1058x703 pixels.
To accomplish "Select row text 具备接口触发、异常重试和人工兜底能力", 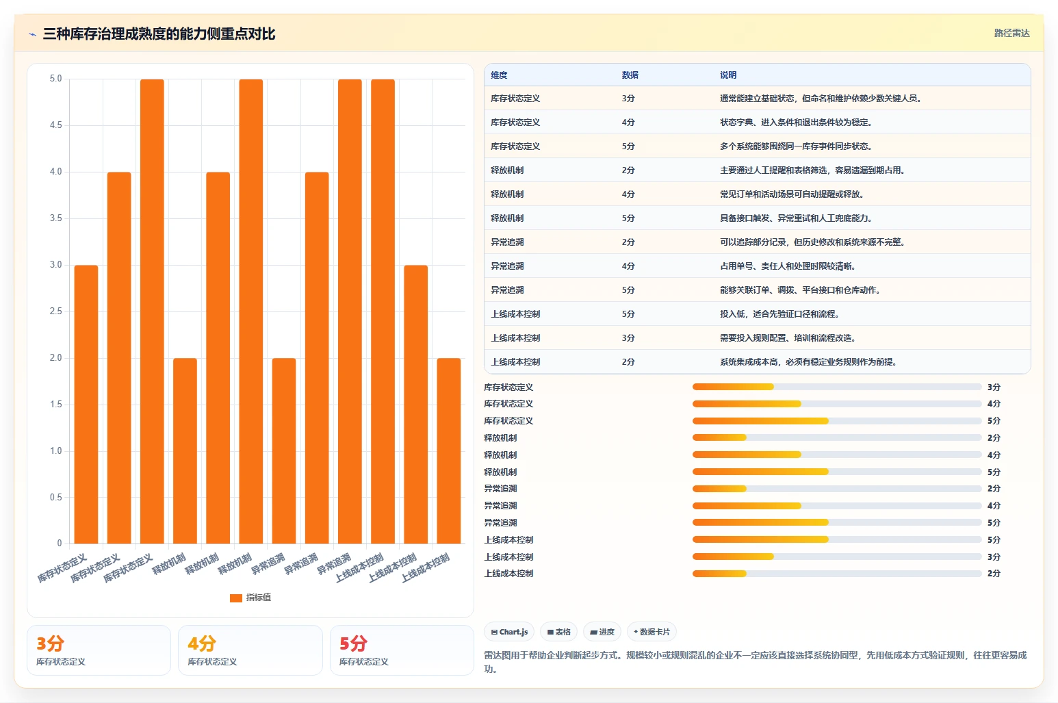I will click(797, 218).
